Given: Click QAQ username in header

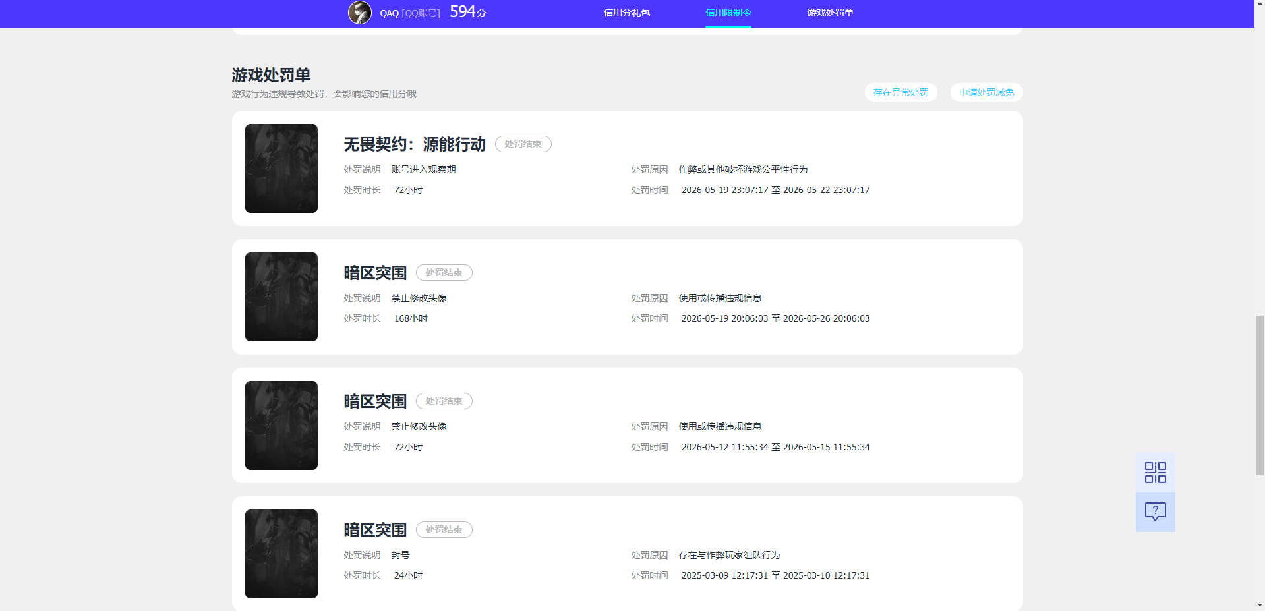Looking at the screenshot, I should pyautogui.click(x=389, y=13).
